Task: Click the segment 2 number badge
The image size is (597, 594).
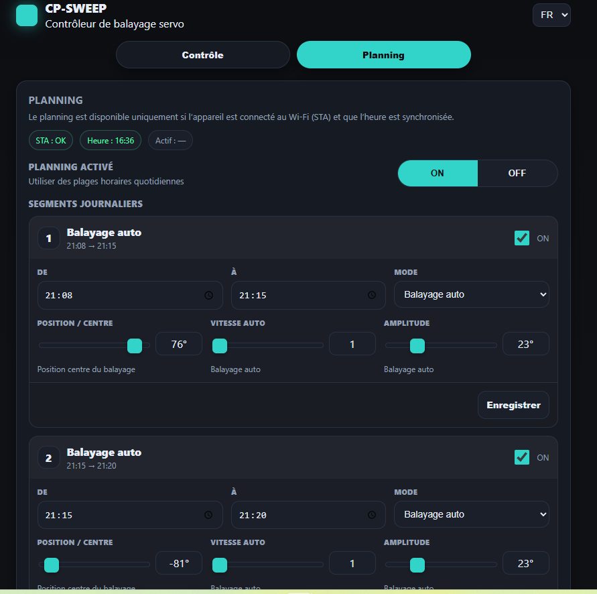Action: point(48,458)
